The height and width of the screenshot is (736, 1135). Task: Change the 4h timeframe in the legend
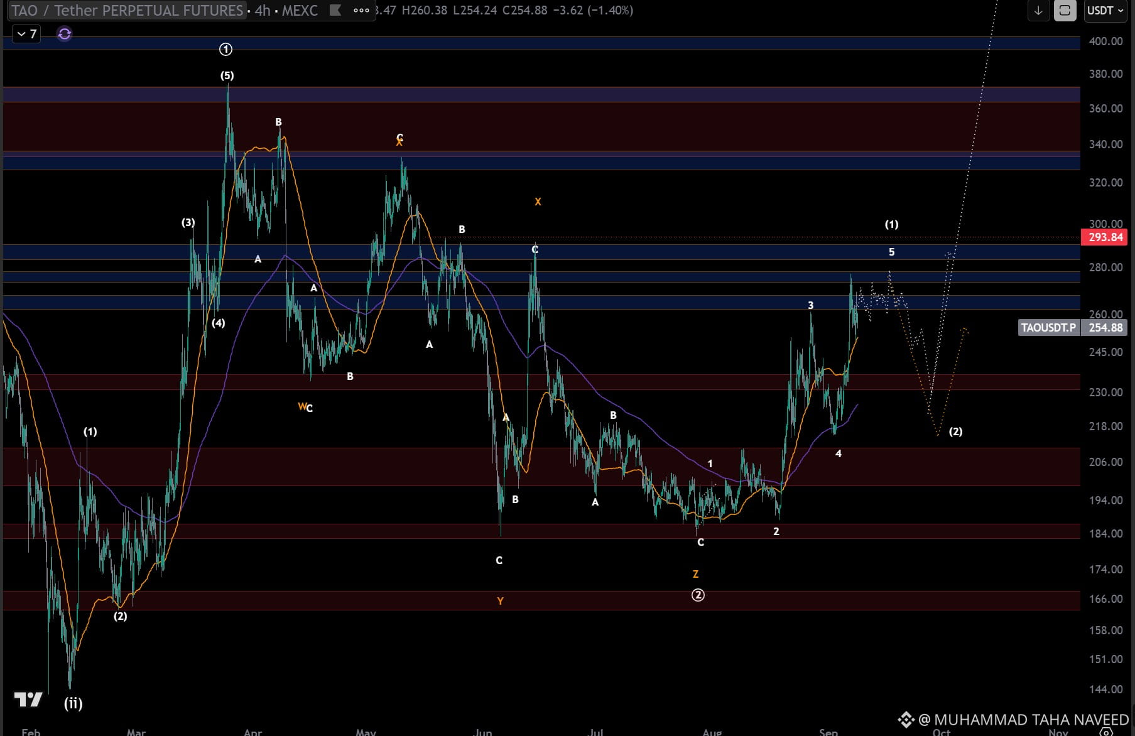263,10
